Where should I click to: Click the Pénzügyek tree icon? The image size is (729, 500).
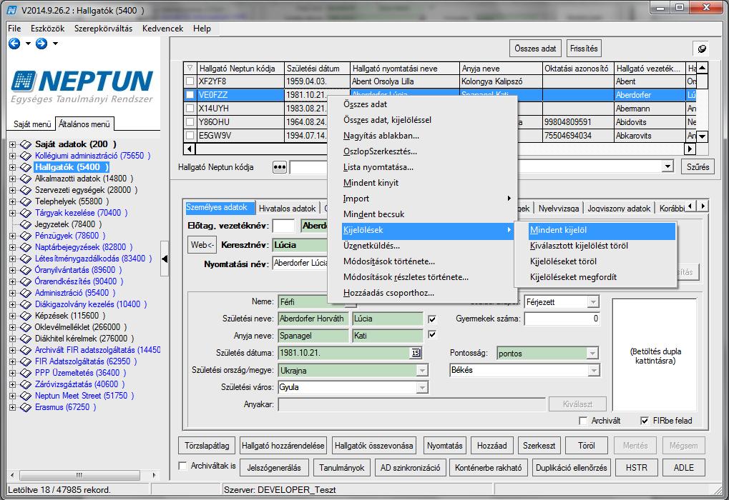pos(25,236)
